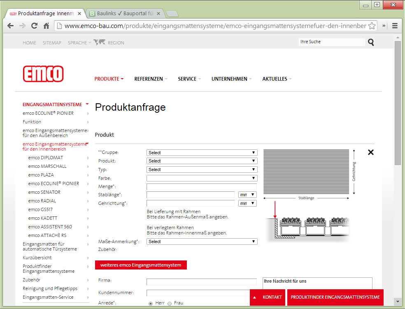Open emco MARSCHALL in sidebar

tap(47, 166)
